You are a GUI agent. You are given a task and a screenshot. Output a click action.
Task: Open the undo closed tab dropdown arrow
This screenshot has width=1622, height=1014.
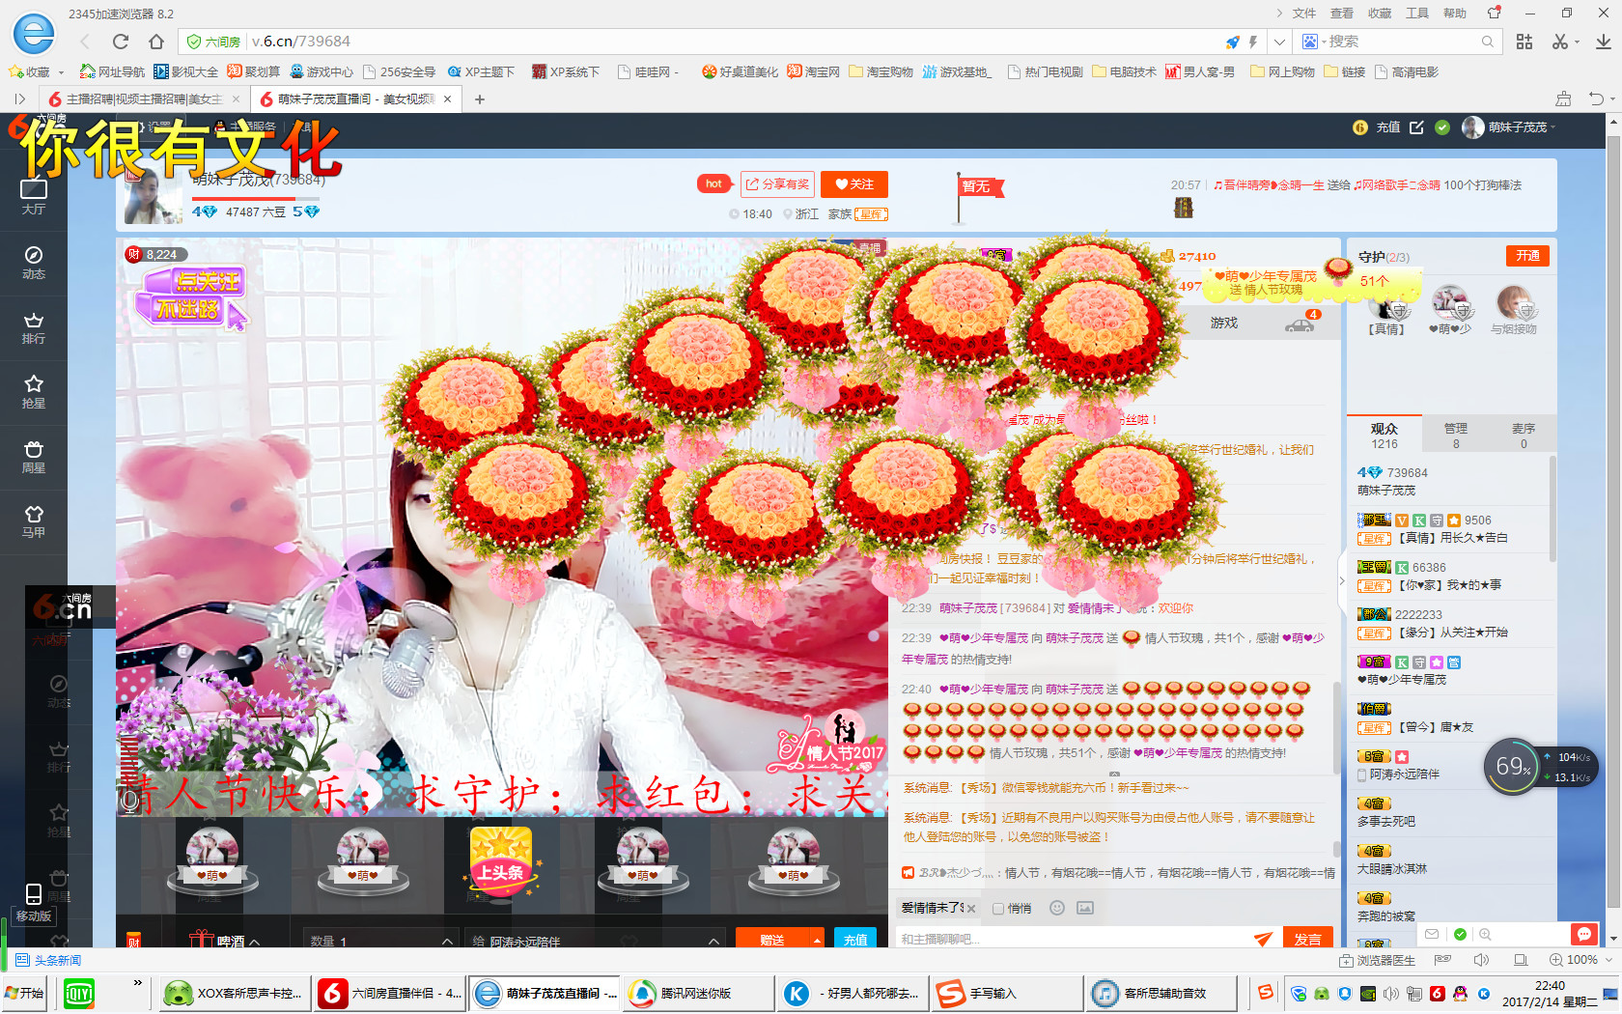tap(1612, 99)
